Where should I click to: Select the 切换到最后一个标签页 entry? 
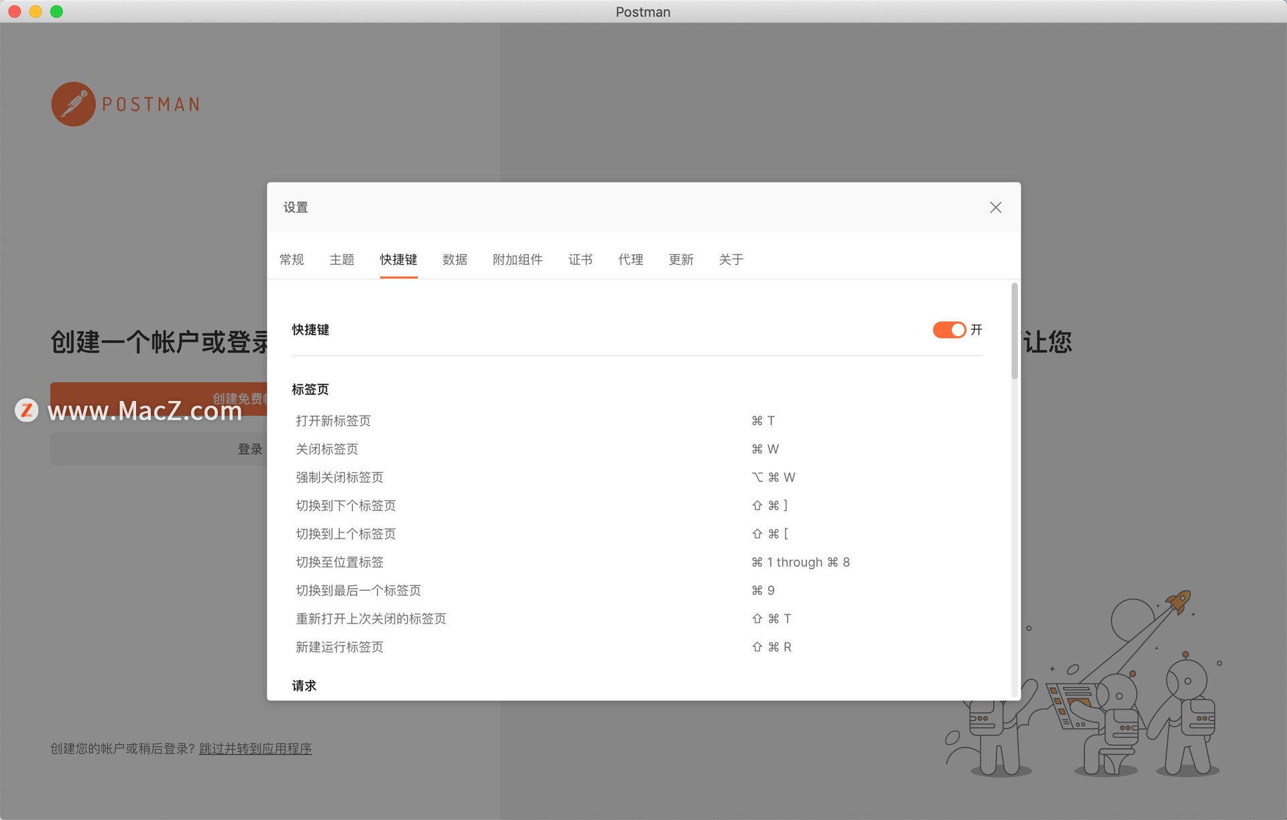pyautogui.click(x=359, y=590)
